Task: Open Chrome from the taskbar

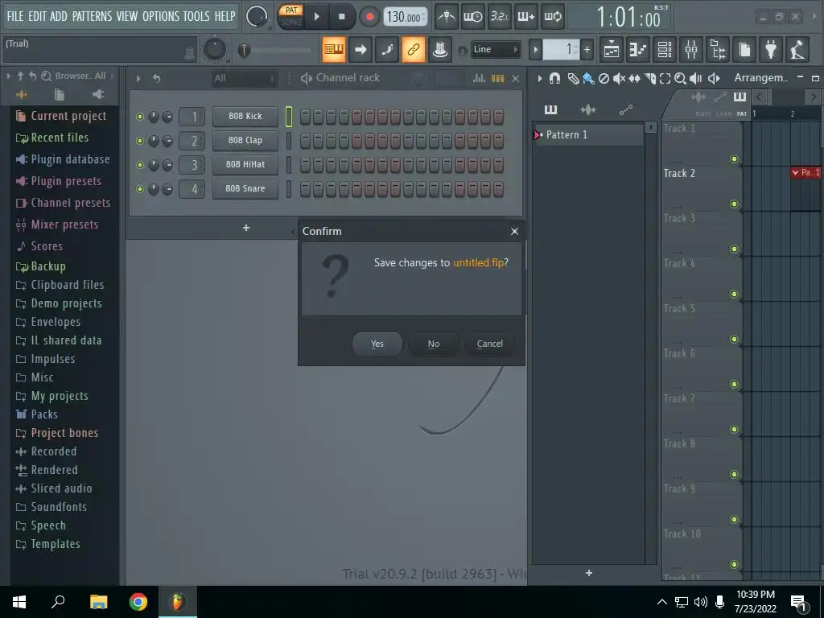Action: point(138,602)
